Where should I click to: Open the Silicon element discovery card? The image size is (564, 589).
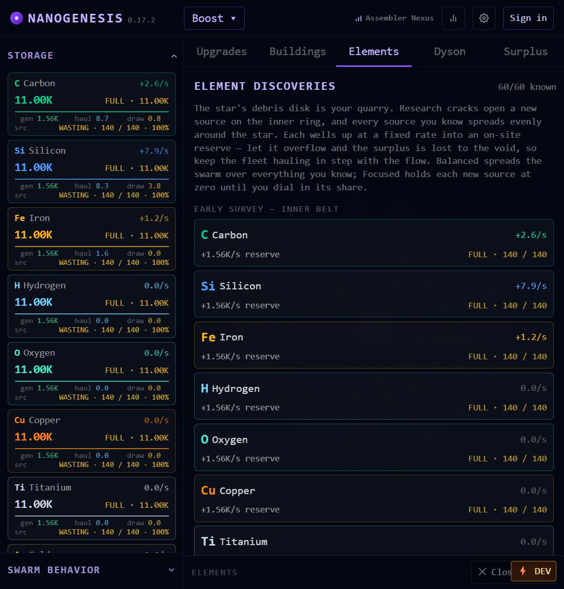(374, 294)
